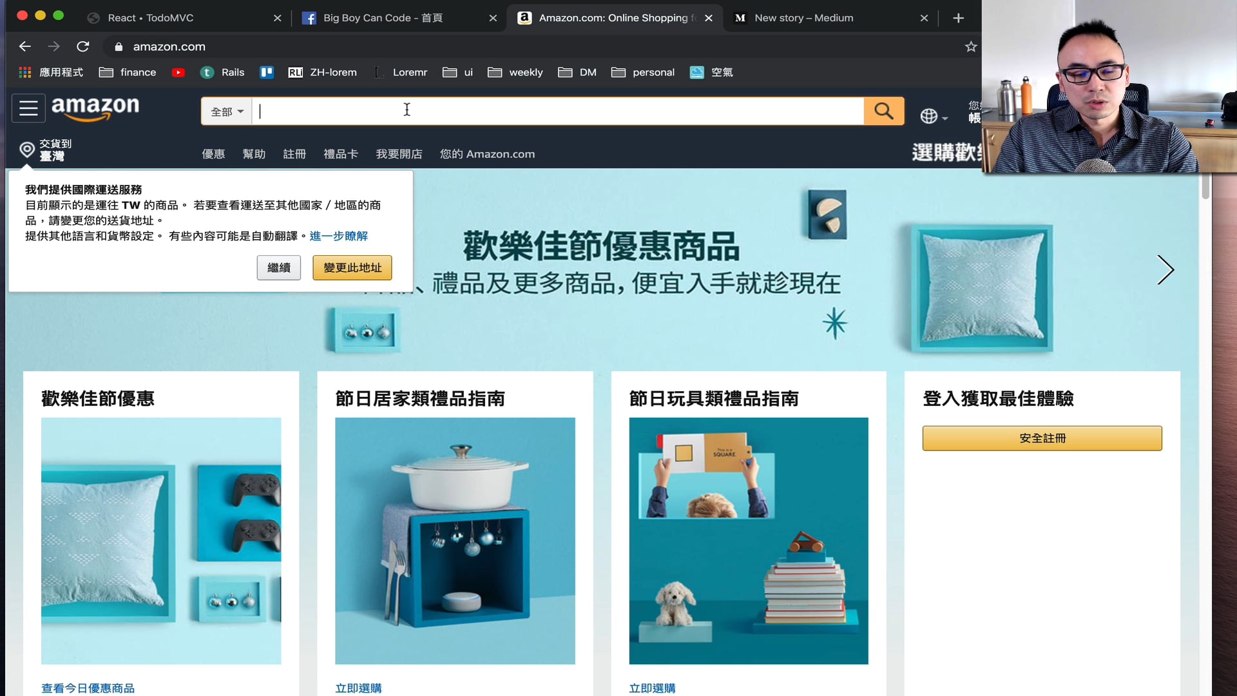Click the 變更此地址 button
1237x696 pixels.
point(352,267)
